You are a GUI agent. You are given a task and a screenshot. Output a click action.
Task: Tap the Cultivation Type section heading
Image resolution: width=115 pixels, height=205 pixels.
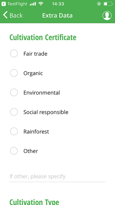point(34,202)
